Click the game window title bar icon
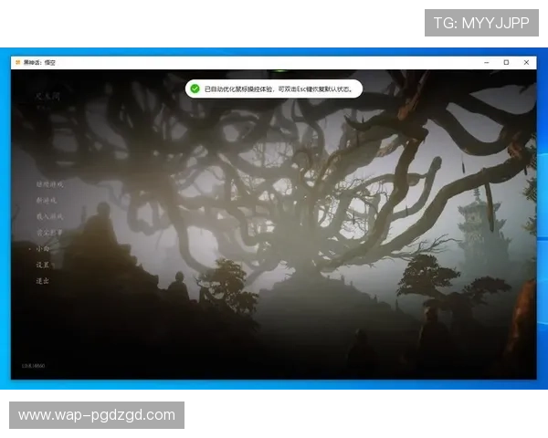Image resolution: width=548 pixels, height=438 pixels. (18, 63)
